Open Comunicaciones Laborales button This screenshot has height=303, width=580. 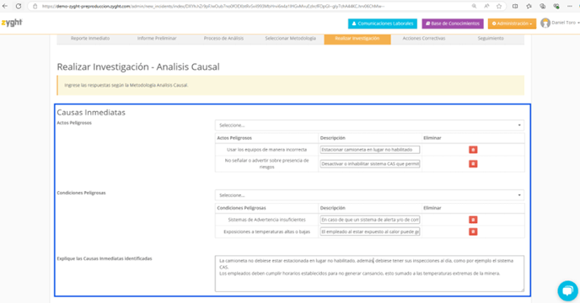point(383,24)
